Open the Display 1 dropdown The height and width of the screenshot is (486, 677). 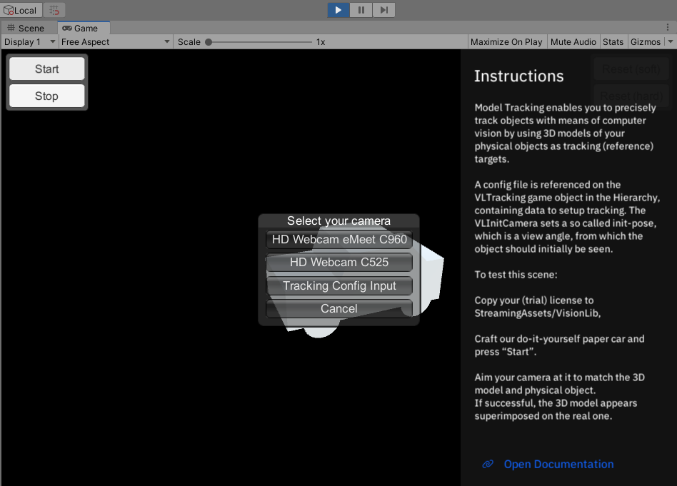coord(29,42)
